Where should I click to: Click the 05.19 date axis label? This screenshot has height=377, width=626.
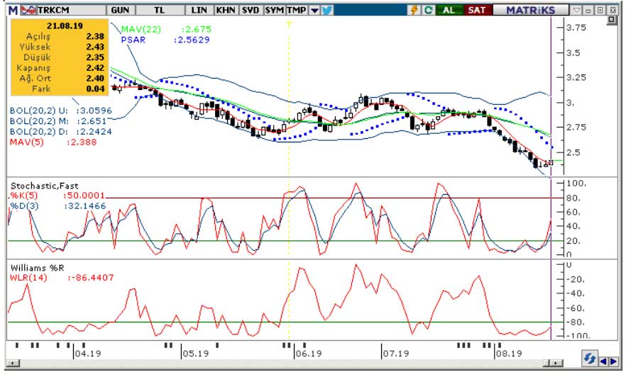(196, 354)
